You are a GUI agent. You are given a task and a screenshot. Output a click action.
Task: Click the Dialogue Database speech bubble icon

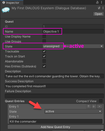(6, 10)
